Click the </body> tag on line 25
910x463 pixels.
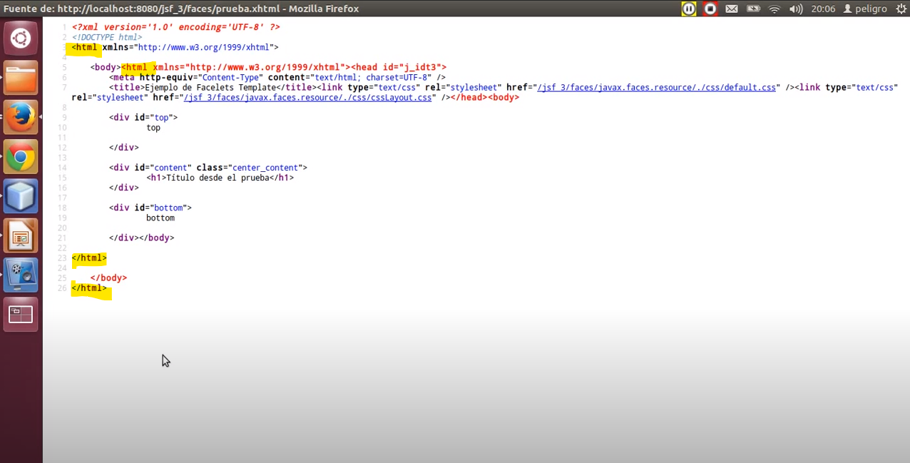pyautogui.click(x=108, y=278)
